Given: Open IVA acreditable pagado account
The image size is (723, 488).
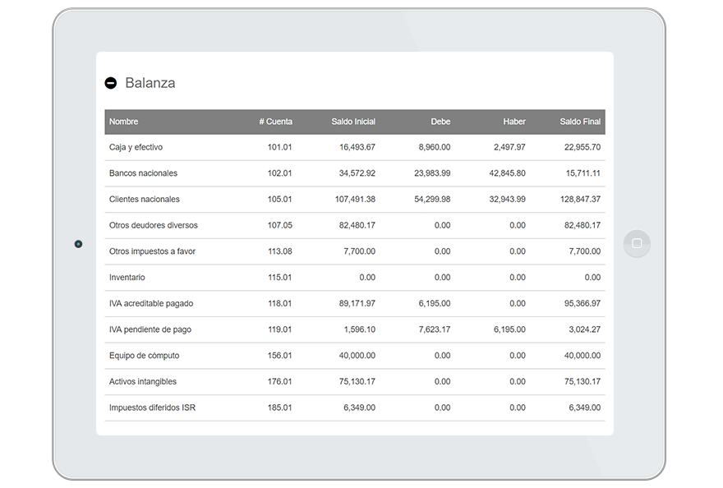Looking at the screenshot, I should point(150,304).
